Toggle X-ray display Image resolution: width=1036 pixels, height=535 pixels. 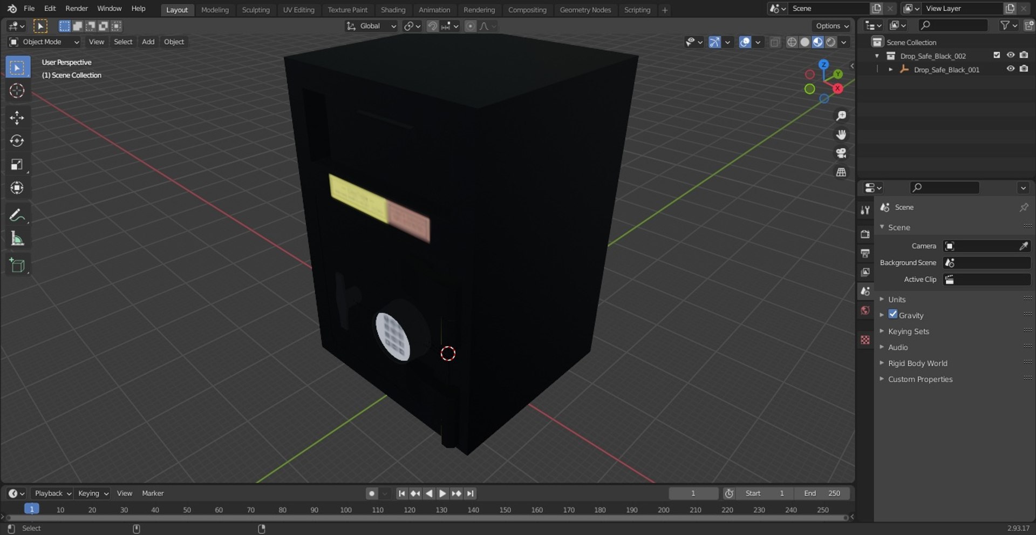coord(775,42)
